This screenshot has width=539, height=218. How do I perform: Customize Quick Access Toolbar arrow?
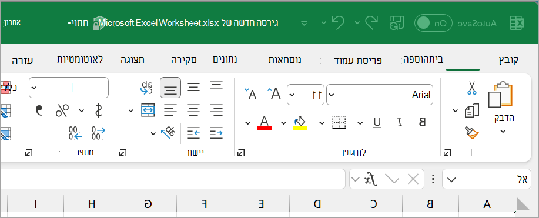(x=304, y=23)
